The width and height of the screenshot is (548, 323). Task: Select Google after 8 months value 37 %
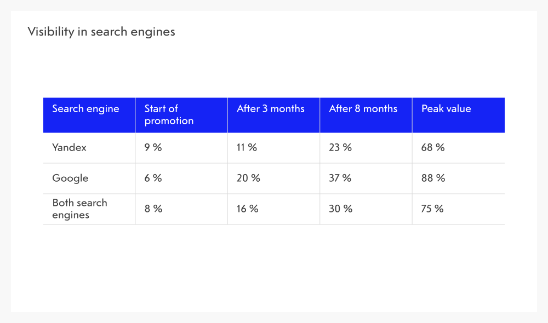(x=340, y=178)
